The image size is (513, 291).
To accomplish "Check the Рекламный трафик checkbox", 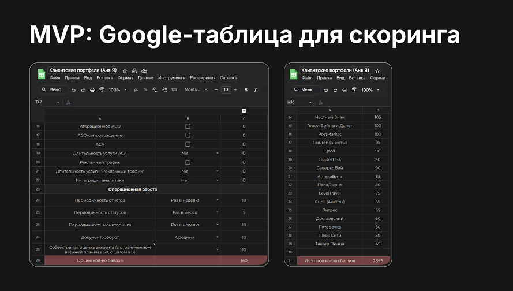I will 188,162.
